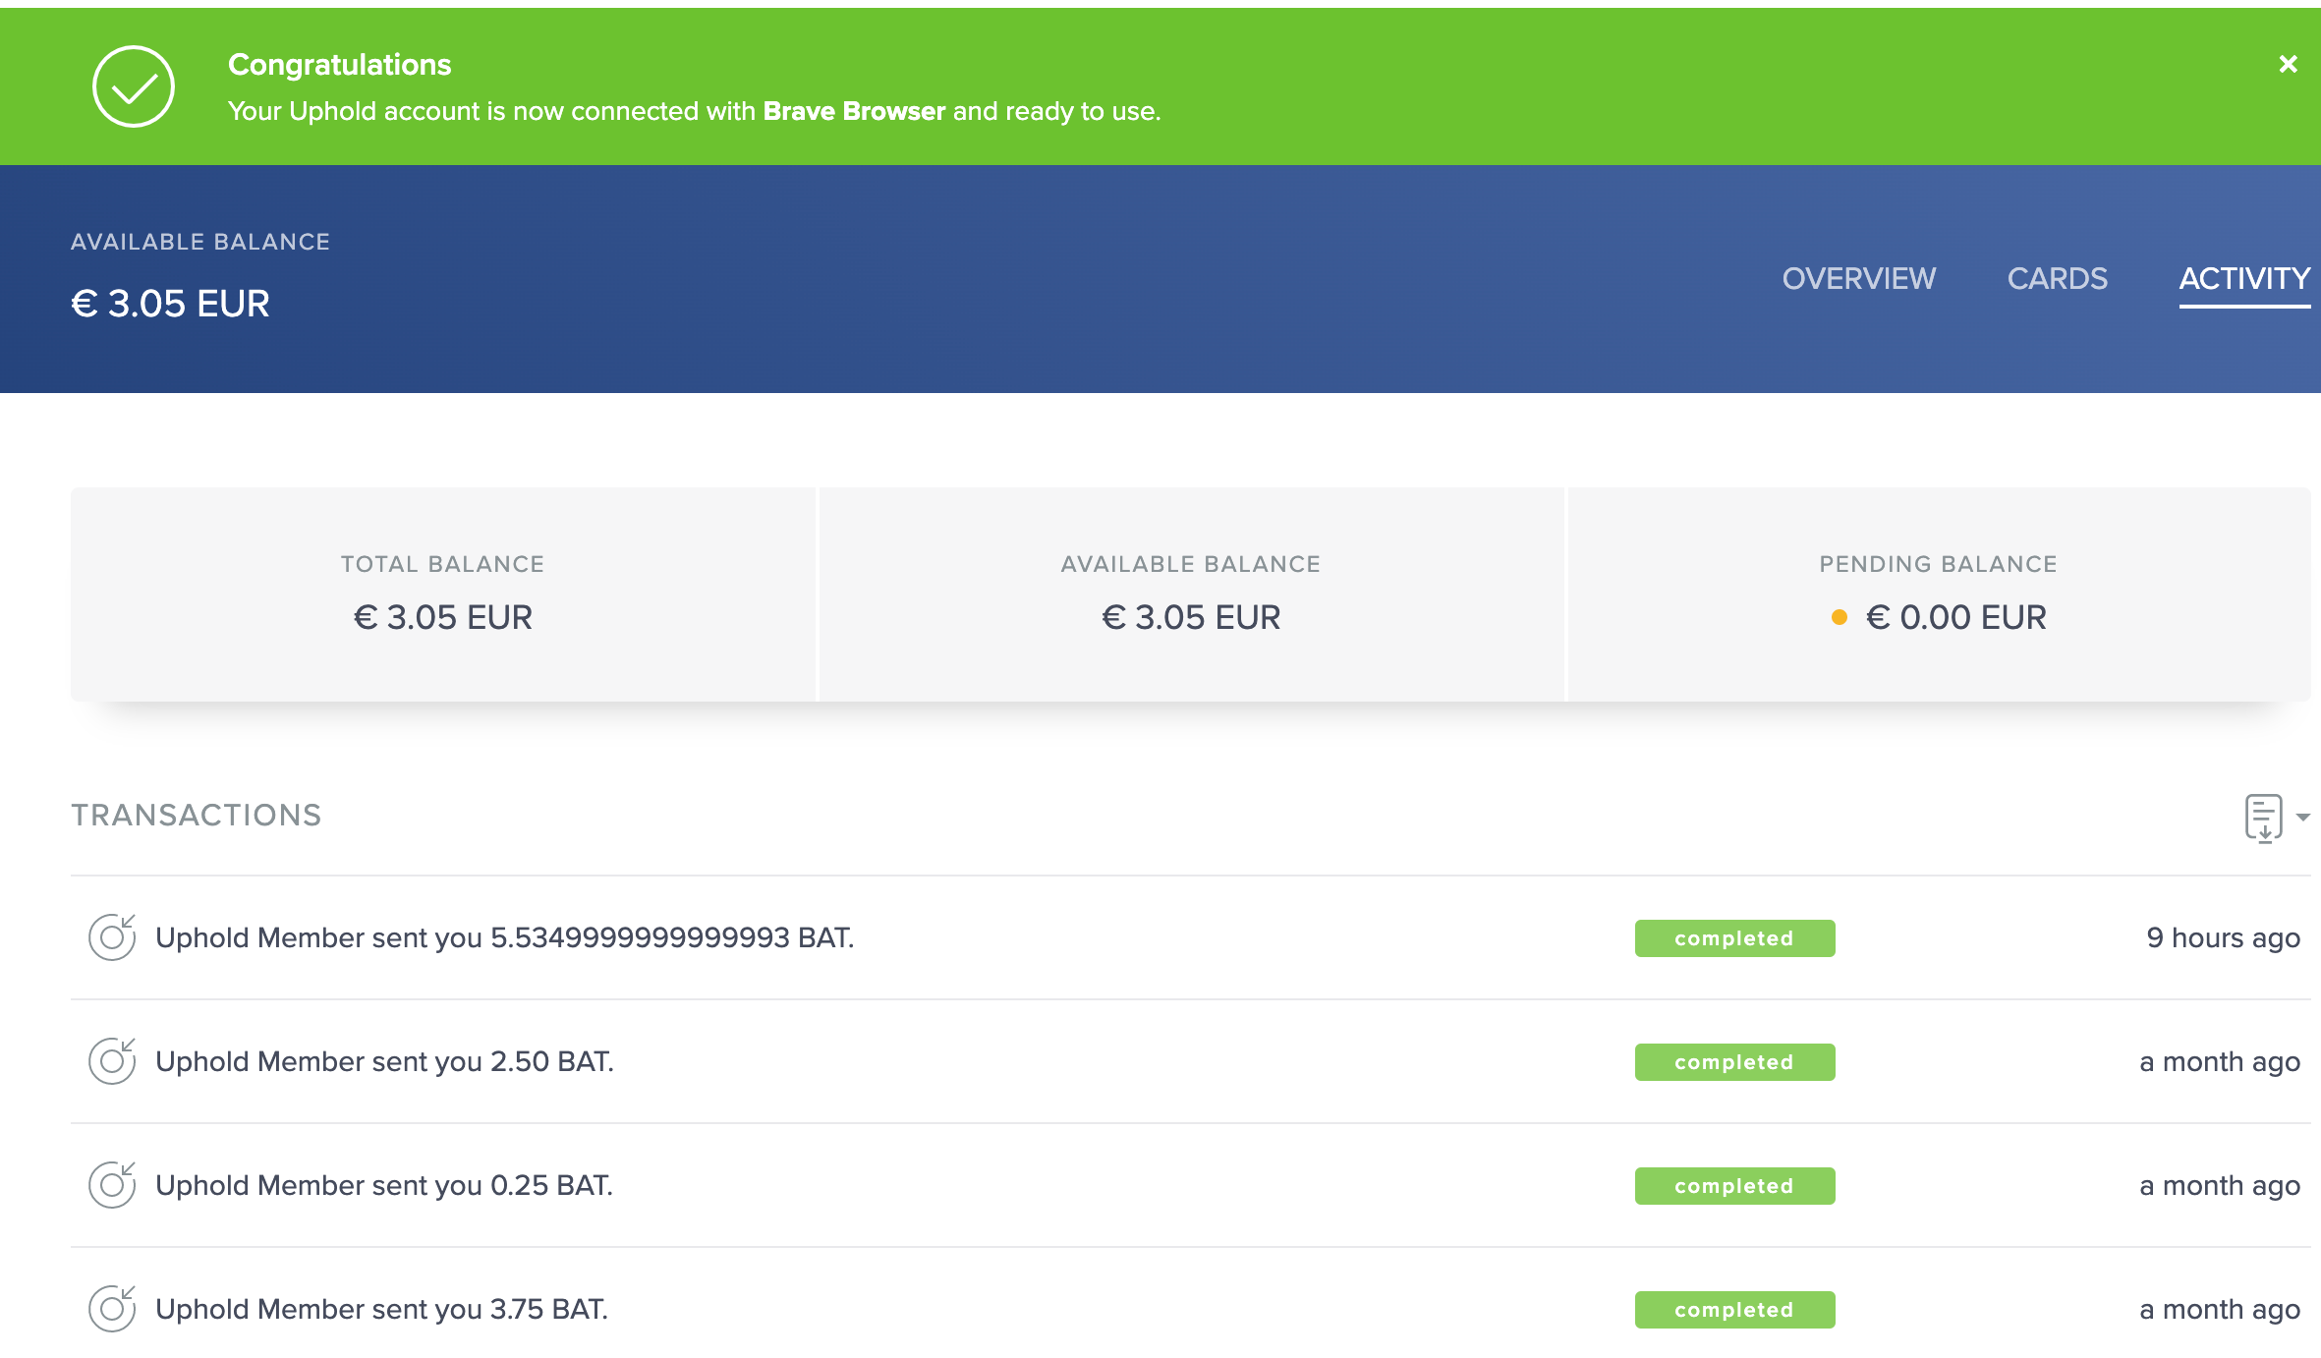The image size is (2321, 1358).
Task: Open the 5.5349999999999993 BAT transaction
Action: [x=504, y=937]
